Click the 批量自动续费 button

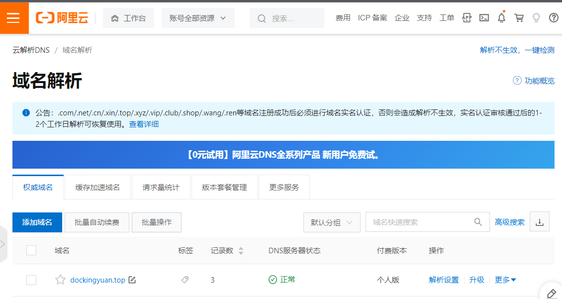(97, 222)
